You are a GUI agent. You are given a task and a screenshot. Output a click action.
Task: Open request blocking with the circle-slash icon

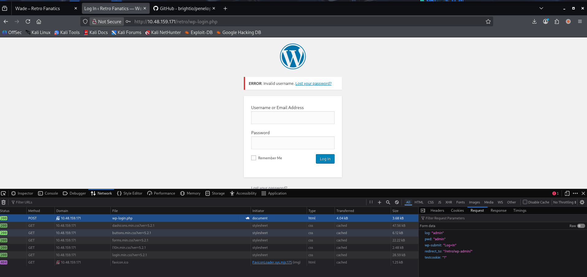tap(397, 202)
